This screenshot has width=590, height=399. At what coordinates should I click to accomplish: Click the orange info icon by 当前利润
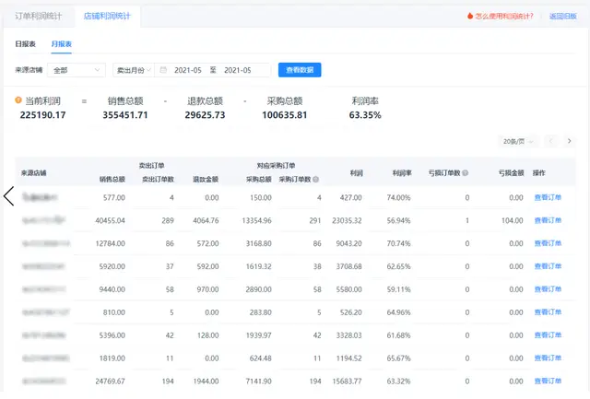click(x=18, y=100)
